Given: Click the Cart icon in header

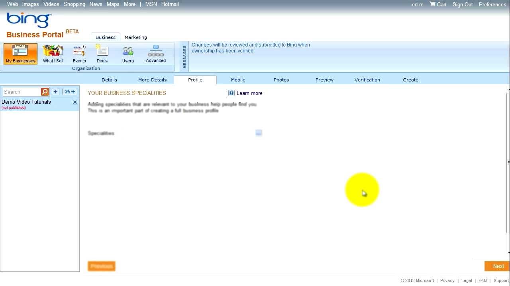Looking at the screenshot, I should [432, 4].
